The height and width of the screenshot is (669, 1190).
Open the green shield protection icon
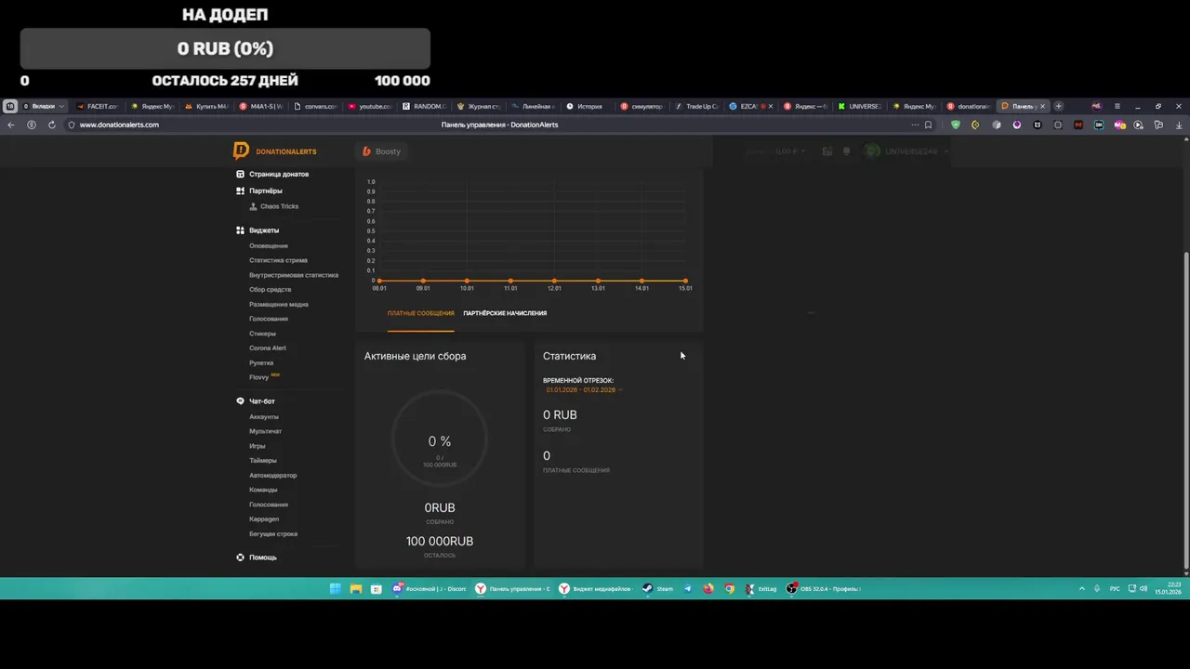pyautogui.click(x=955, y=125)
